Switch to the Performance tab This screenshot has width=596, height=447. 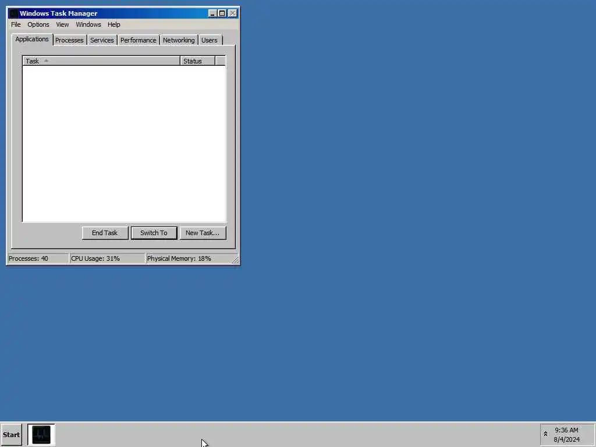pyautogui.click(x=139, y=40)
